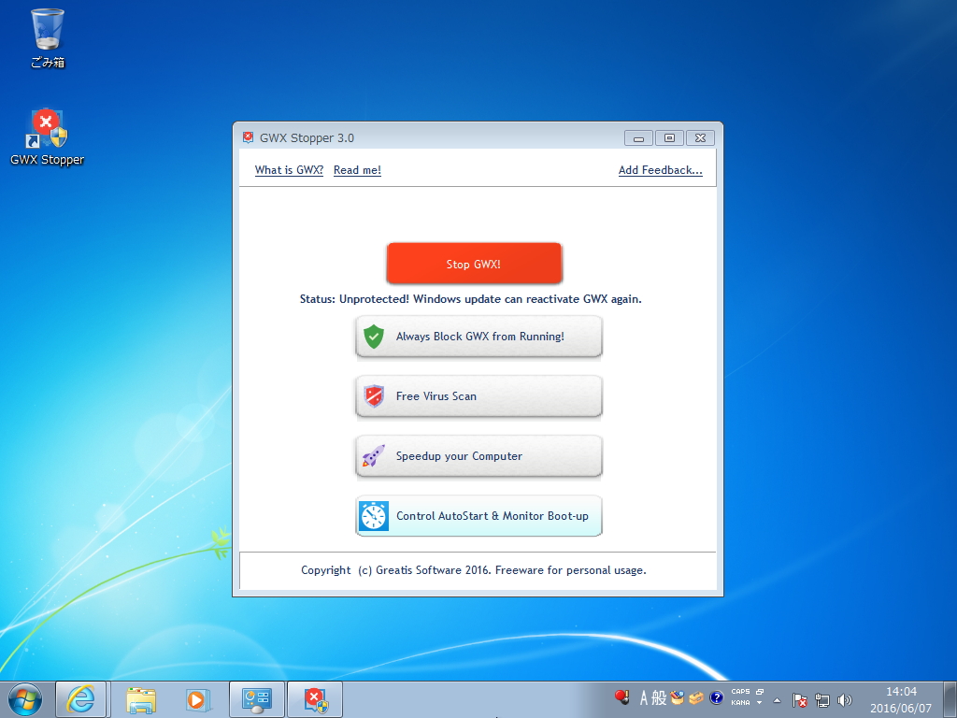Click the GWX Stopper taskbar button
The height and width of the screenshot is (718, 957).
pyautogui.click(x=315, y=699)
